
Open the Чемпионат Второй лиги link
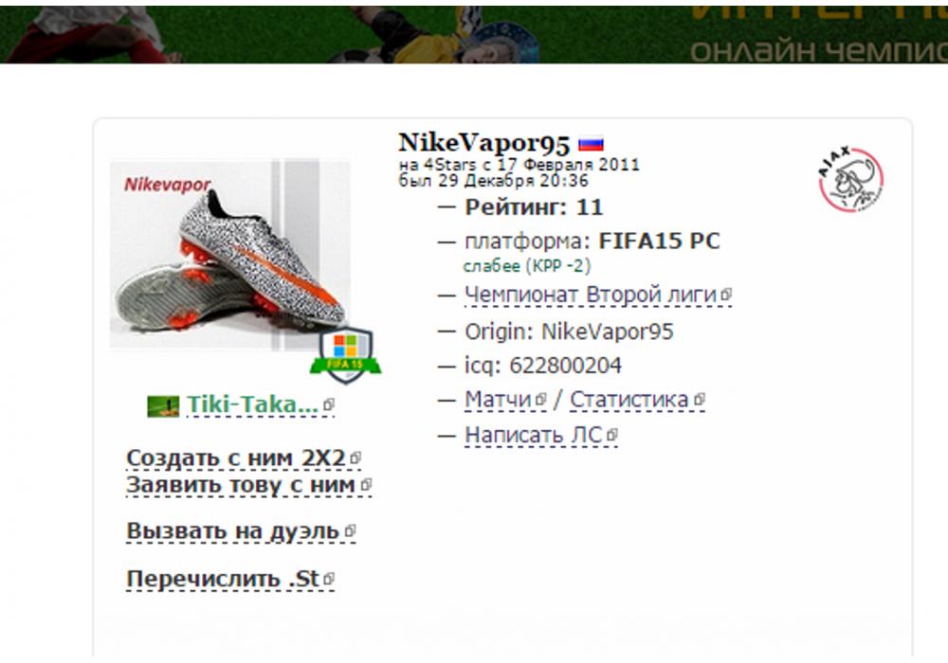tap(591, 296)
